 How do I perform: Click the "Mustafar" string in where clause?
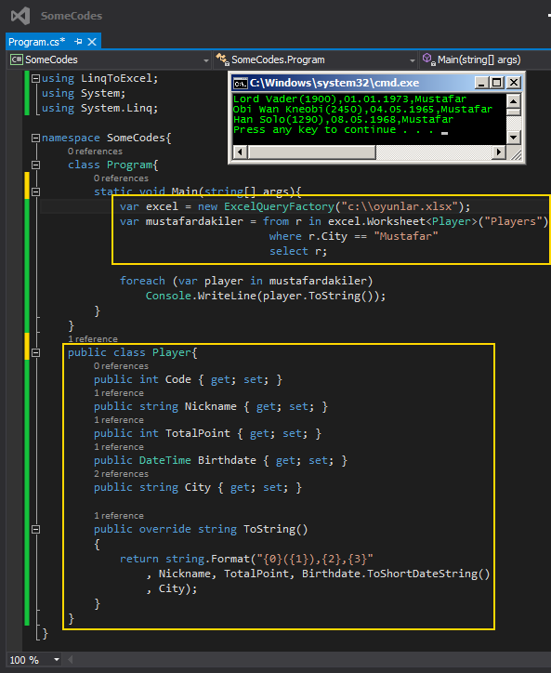coord(406,236)
